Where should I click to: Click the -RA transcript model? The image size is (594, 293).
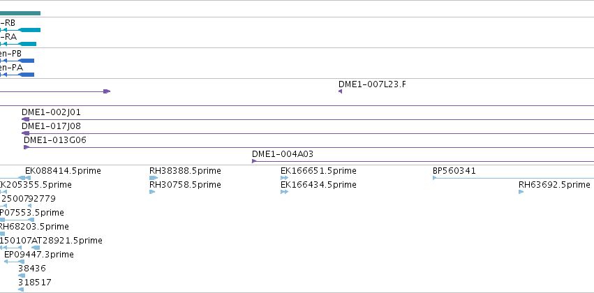click(x=18, y=44)
